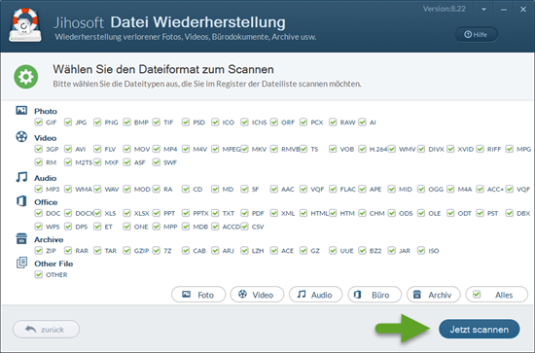The image size is (535, 353).
Task: Toggle the OTHER file checkbox
Action: 39,274
